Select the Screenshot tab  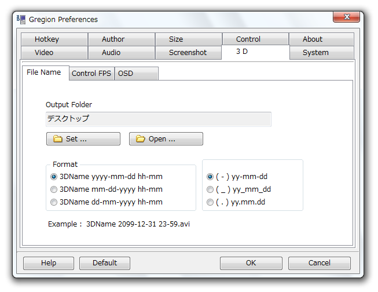(x=188, y=52)
